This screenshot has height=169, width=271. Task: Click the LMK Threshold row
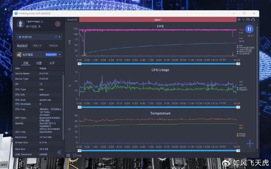pyautogui.click(x=38, y=154)
